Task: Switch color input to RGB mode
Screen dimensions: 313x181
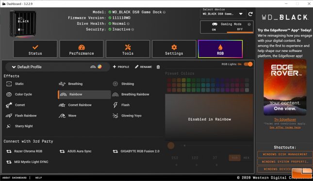Action: point(234,158)
